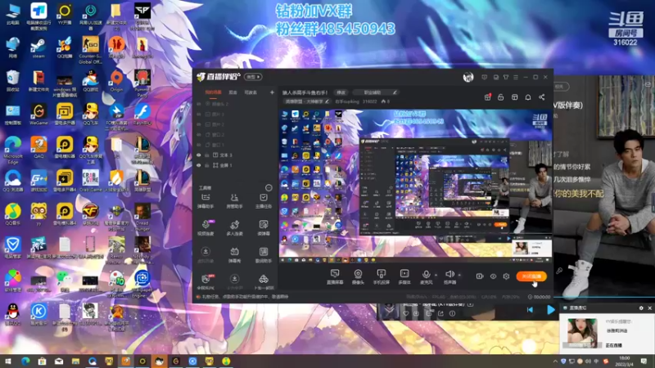
Task: Open the 歌词助手 lyrics assistant
Action: pos(263,255)
